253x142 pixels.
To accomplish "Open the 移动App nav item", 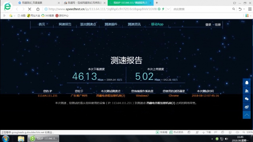I will coord(157,24).
